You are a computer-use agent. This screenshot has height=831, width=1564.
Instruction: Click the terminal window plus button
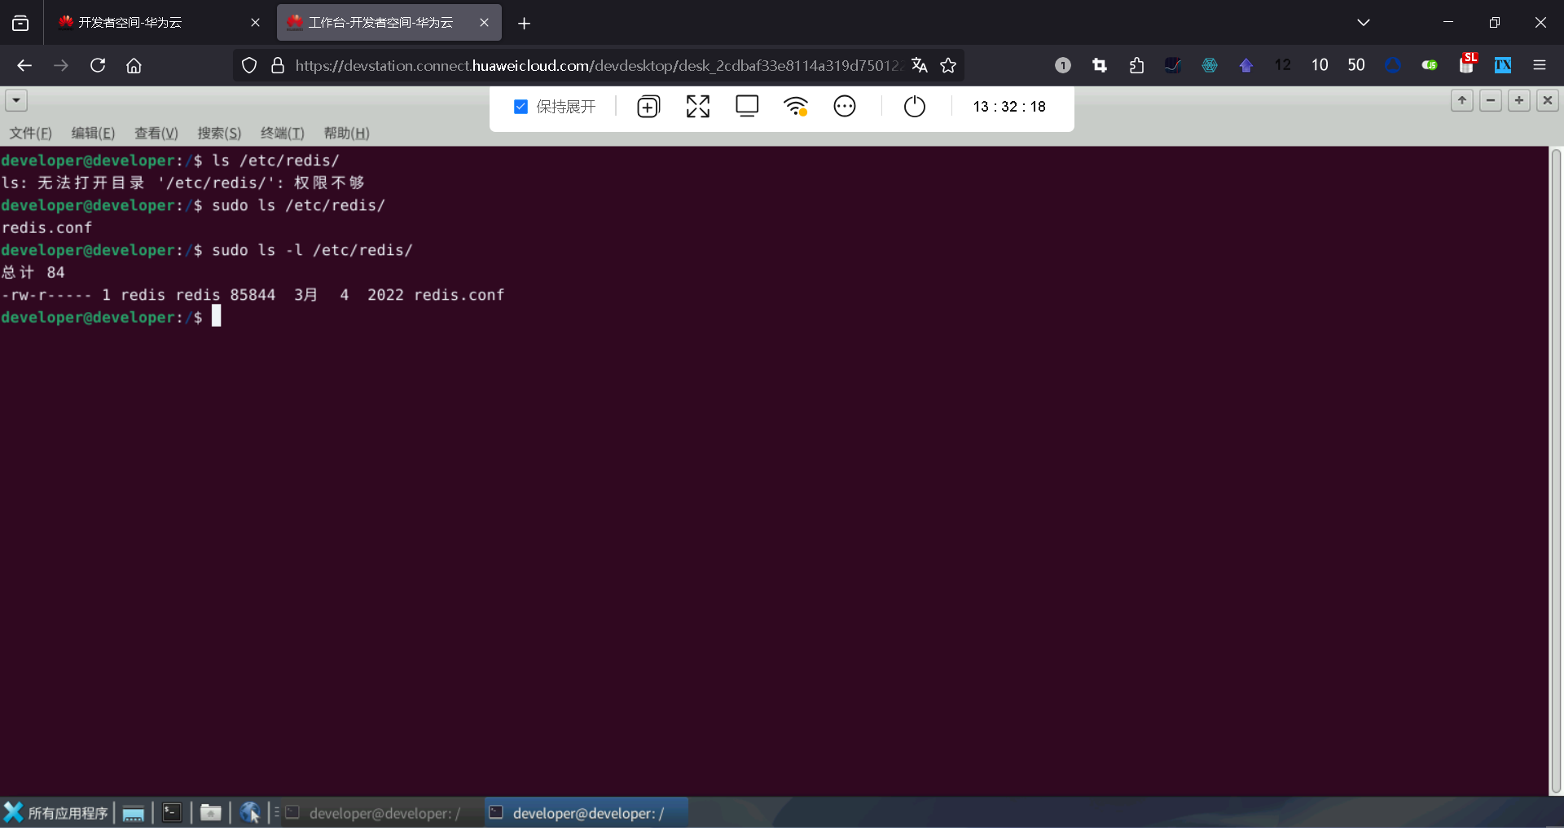1519,100
